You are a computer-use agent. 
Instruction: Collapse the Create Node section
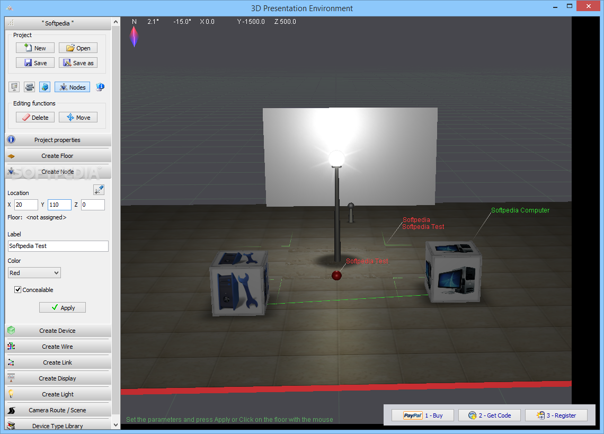[x=58, y=172]
